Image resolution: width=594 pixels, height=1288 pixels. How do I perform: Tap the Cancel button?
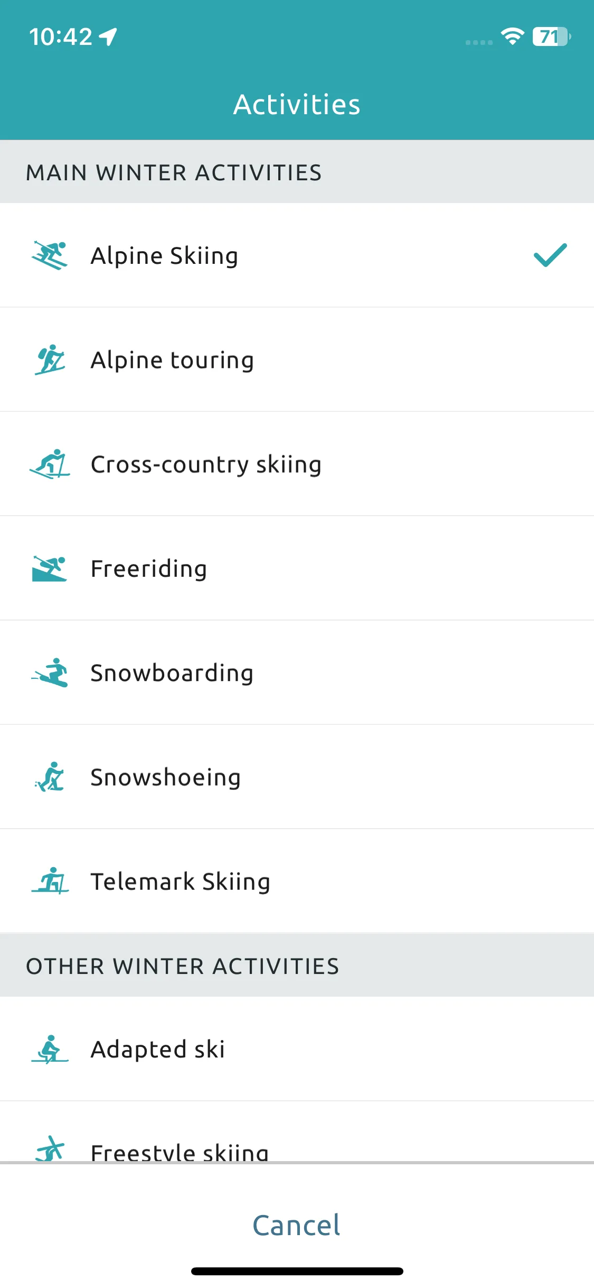pyautogui.click(x=297, y=1225)
